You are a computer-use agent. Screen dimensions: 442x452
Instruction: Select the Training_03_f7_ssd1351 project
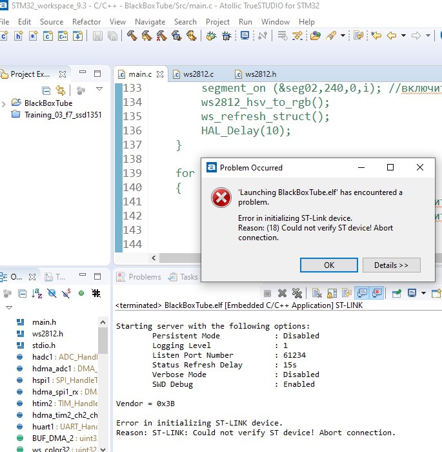(x=63, y=115)
